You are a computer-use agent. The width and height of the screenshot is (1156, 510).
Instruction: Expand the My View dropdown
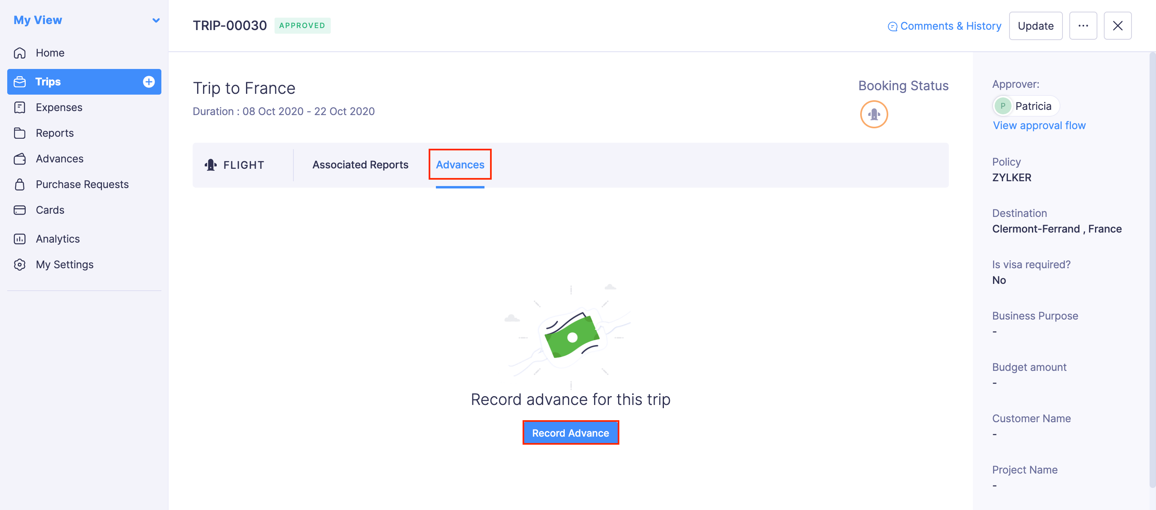[156, 20]
